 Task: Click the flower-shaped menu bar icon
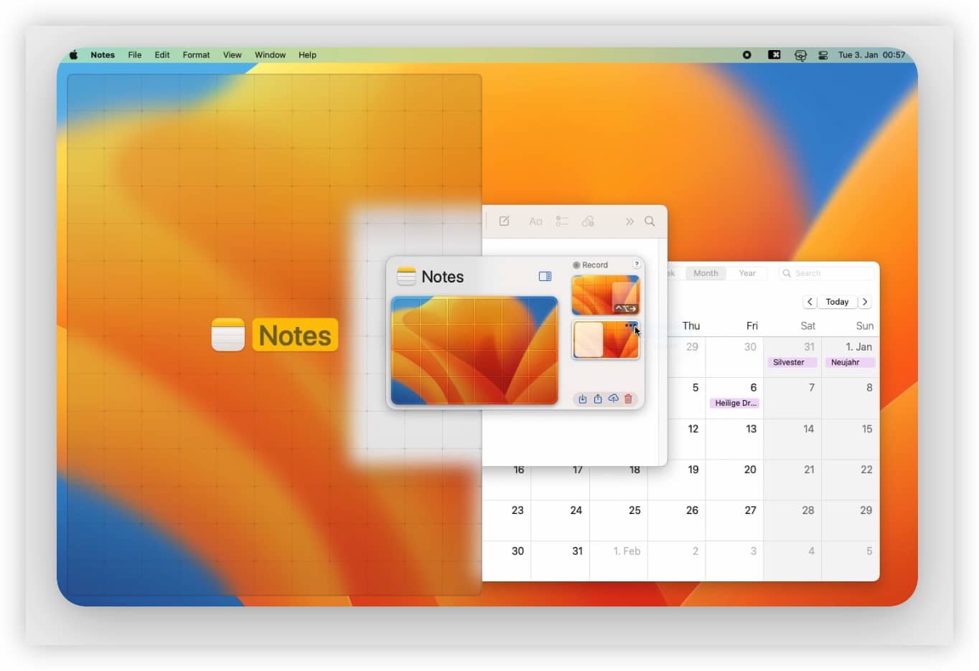coord(800,55)
